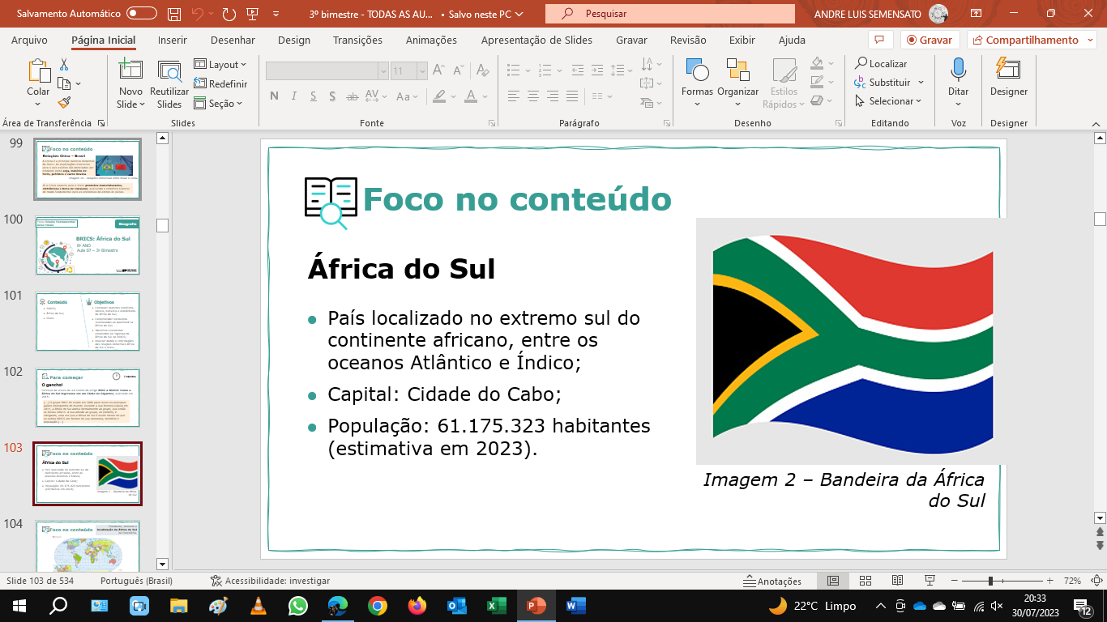Screen dimensions: 1107x622
Task: Click the zoom in plus icon
Action: coord(1050,581)
